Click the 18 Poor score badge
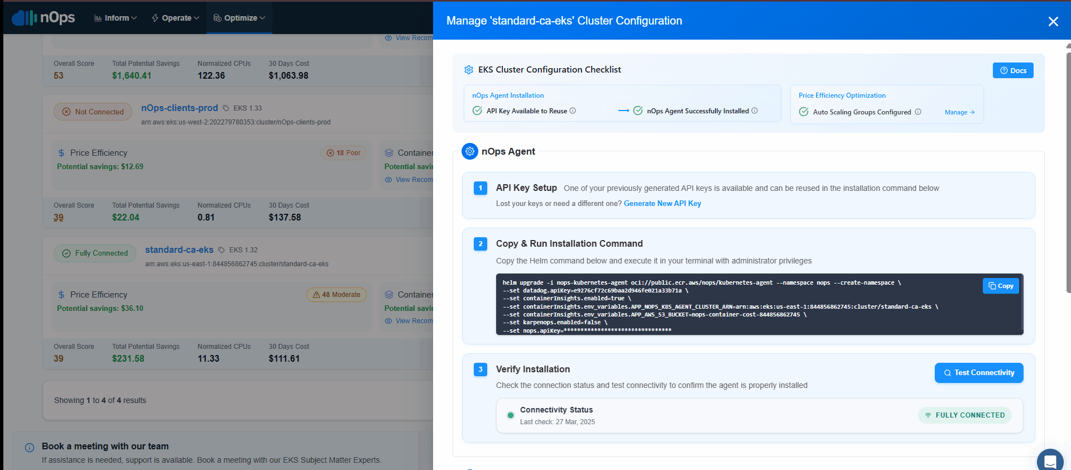 coord(343,153)
